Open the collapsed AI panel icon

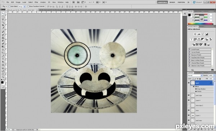point(185,14)
